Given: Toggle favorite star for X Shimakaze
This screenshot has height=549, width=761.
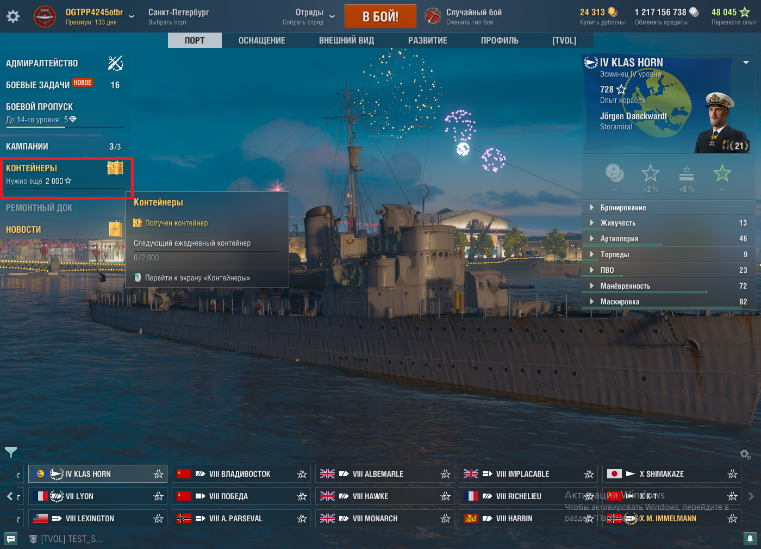Looking at the screenshot, I should coord(732,474).
